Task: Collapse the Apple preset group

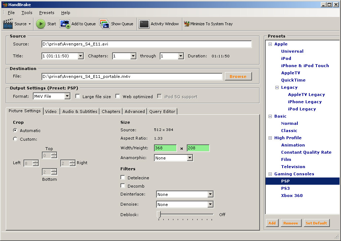Action: 270,44
